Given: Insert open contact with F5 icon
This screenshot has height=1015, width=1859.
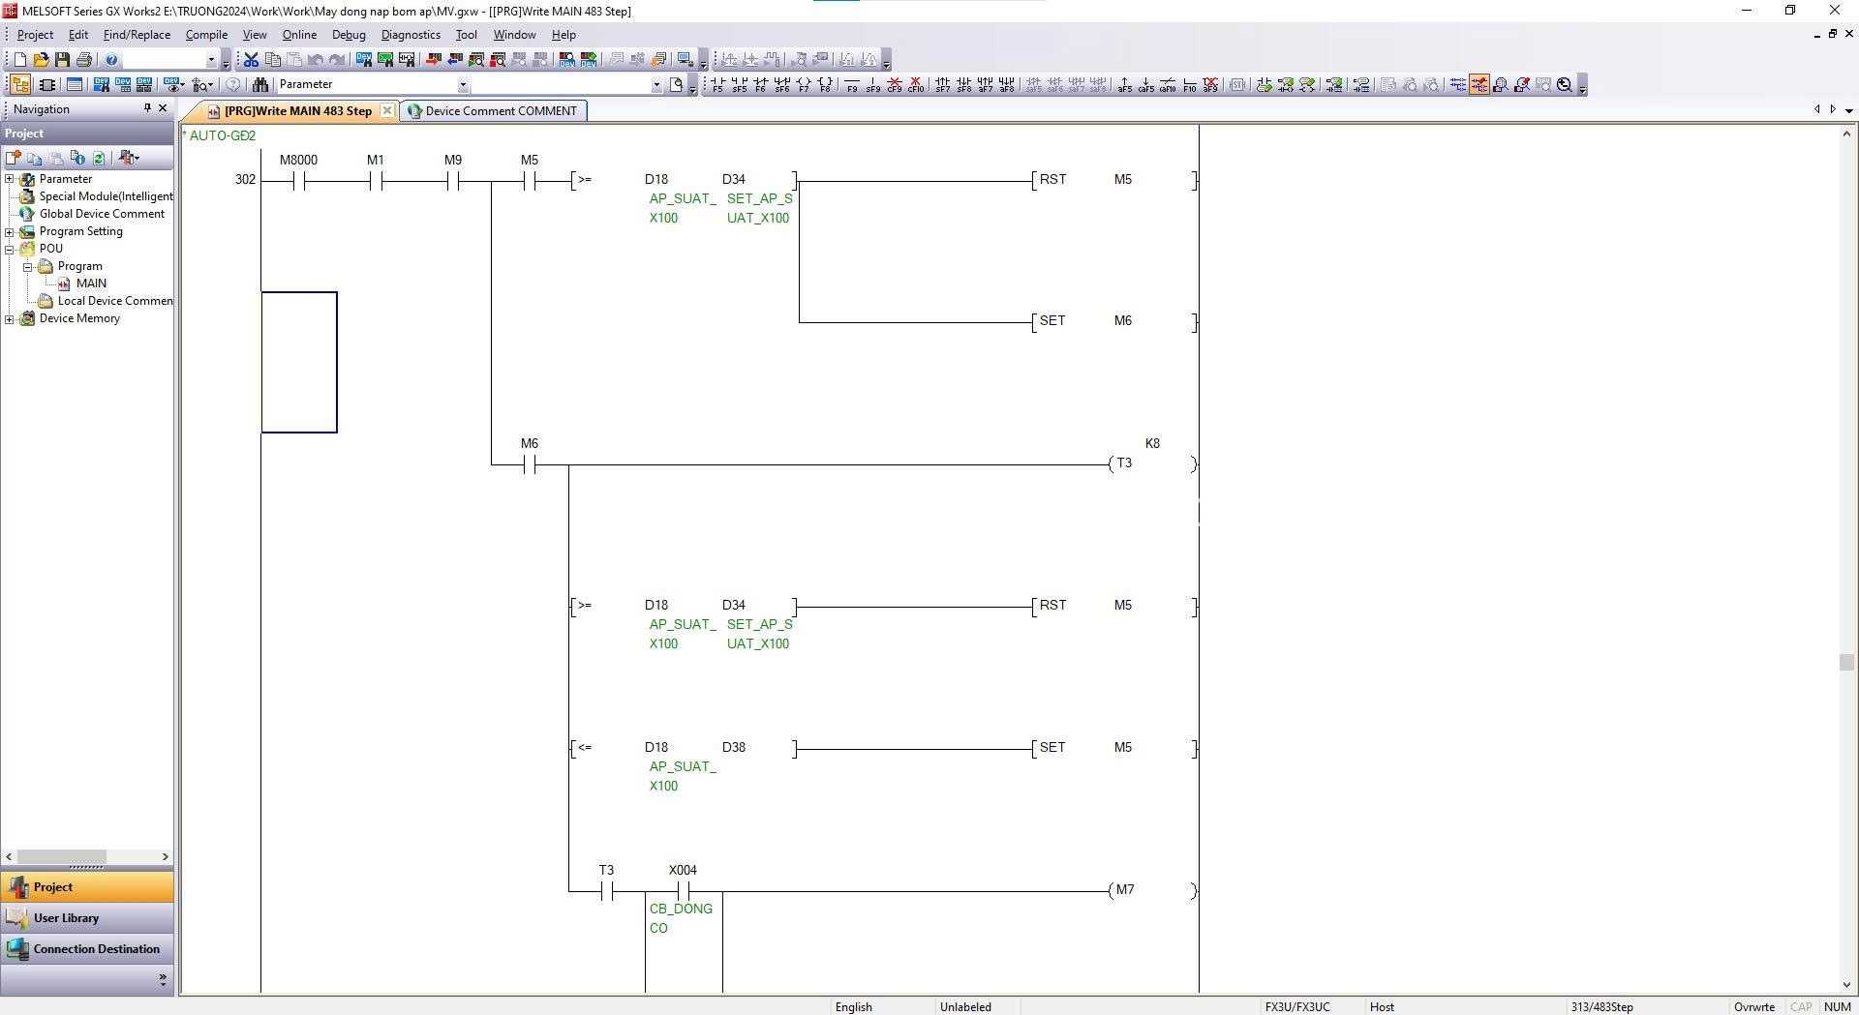Looking at the screenshot, I should pyautogui.click(x=717, y=85).
